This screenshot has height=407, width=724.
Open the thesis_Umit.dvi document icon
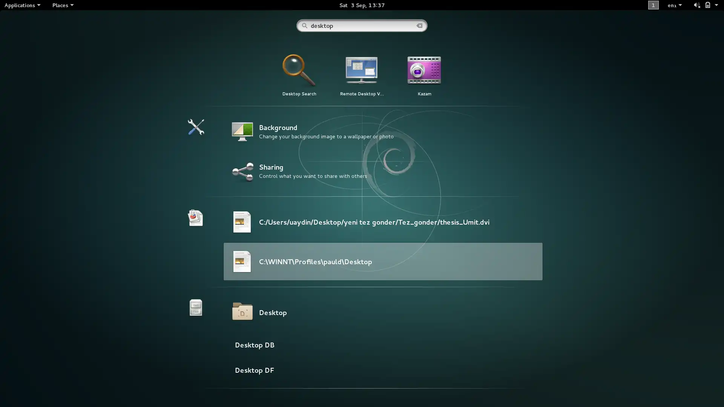(242, 222)
